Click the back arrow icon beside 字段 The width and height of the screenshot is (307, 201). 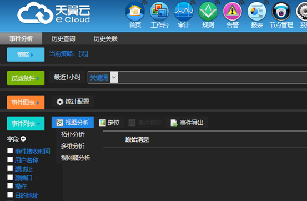[x=23, y=139]
